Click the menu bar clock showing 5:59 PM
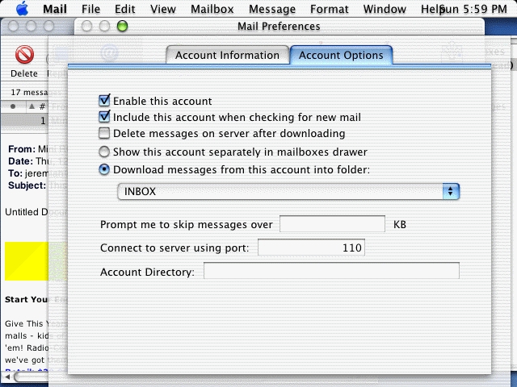This screenshot has height=387, width=517. click(475, 9)
